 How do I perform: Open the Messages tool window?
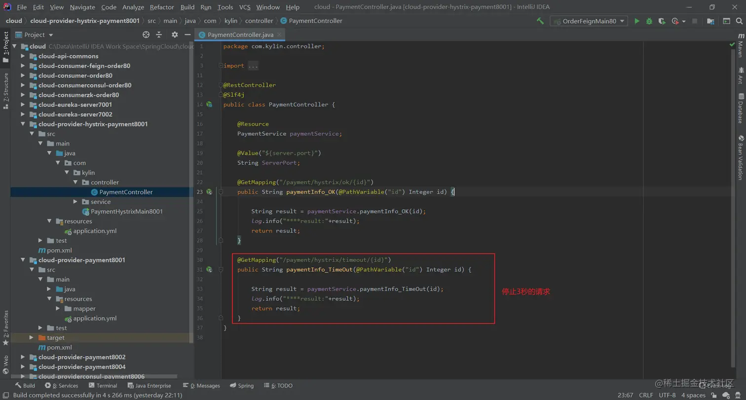click(x=201, y=386)
